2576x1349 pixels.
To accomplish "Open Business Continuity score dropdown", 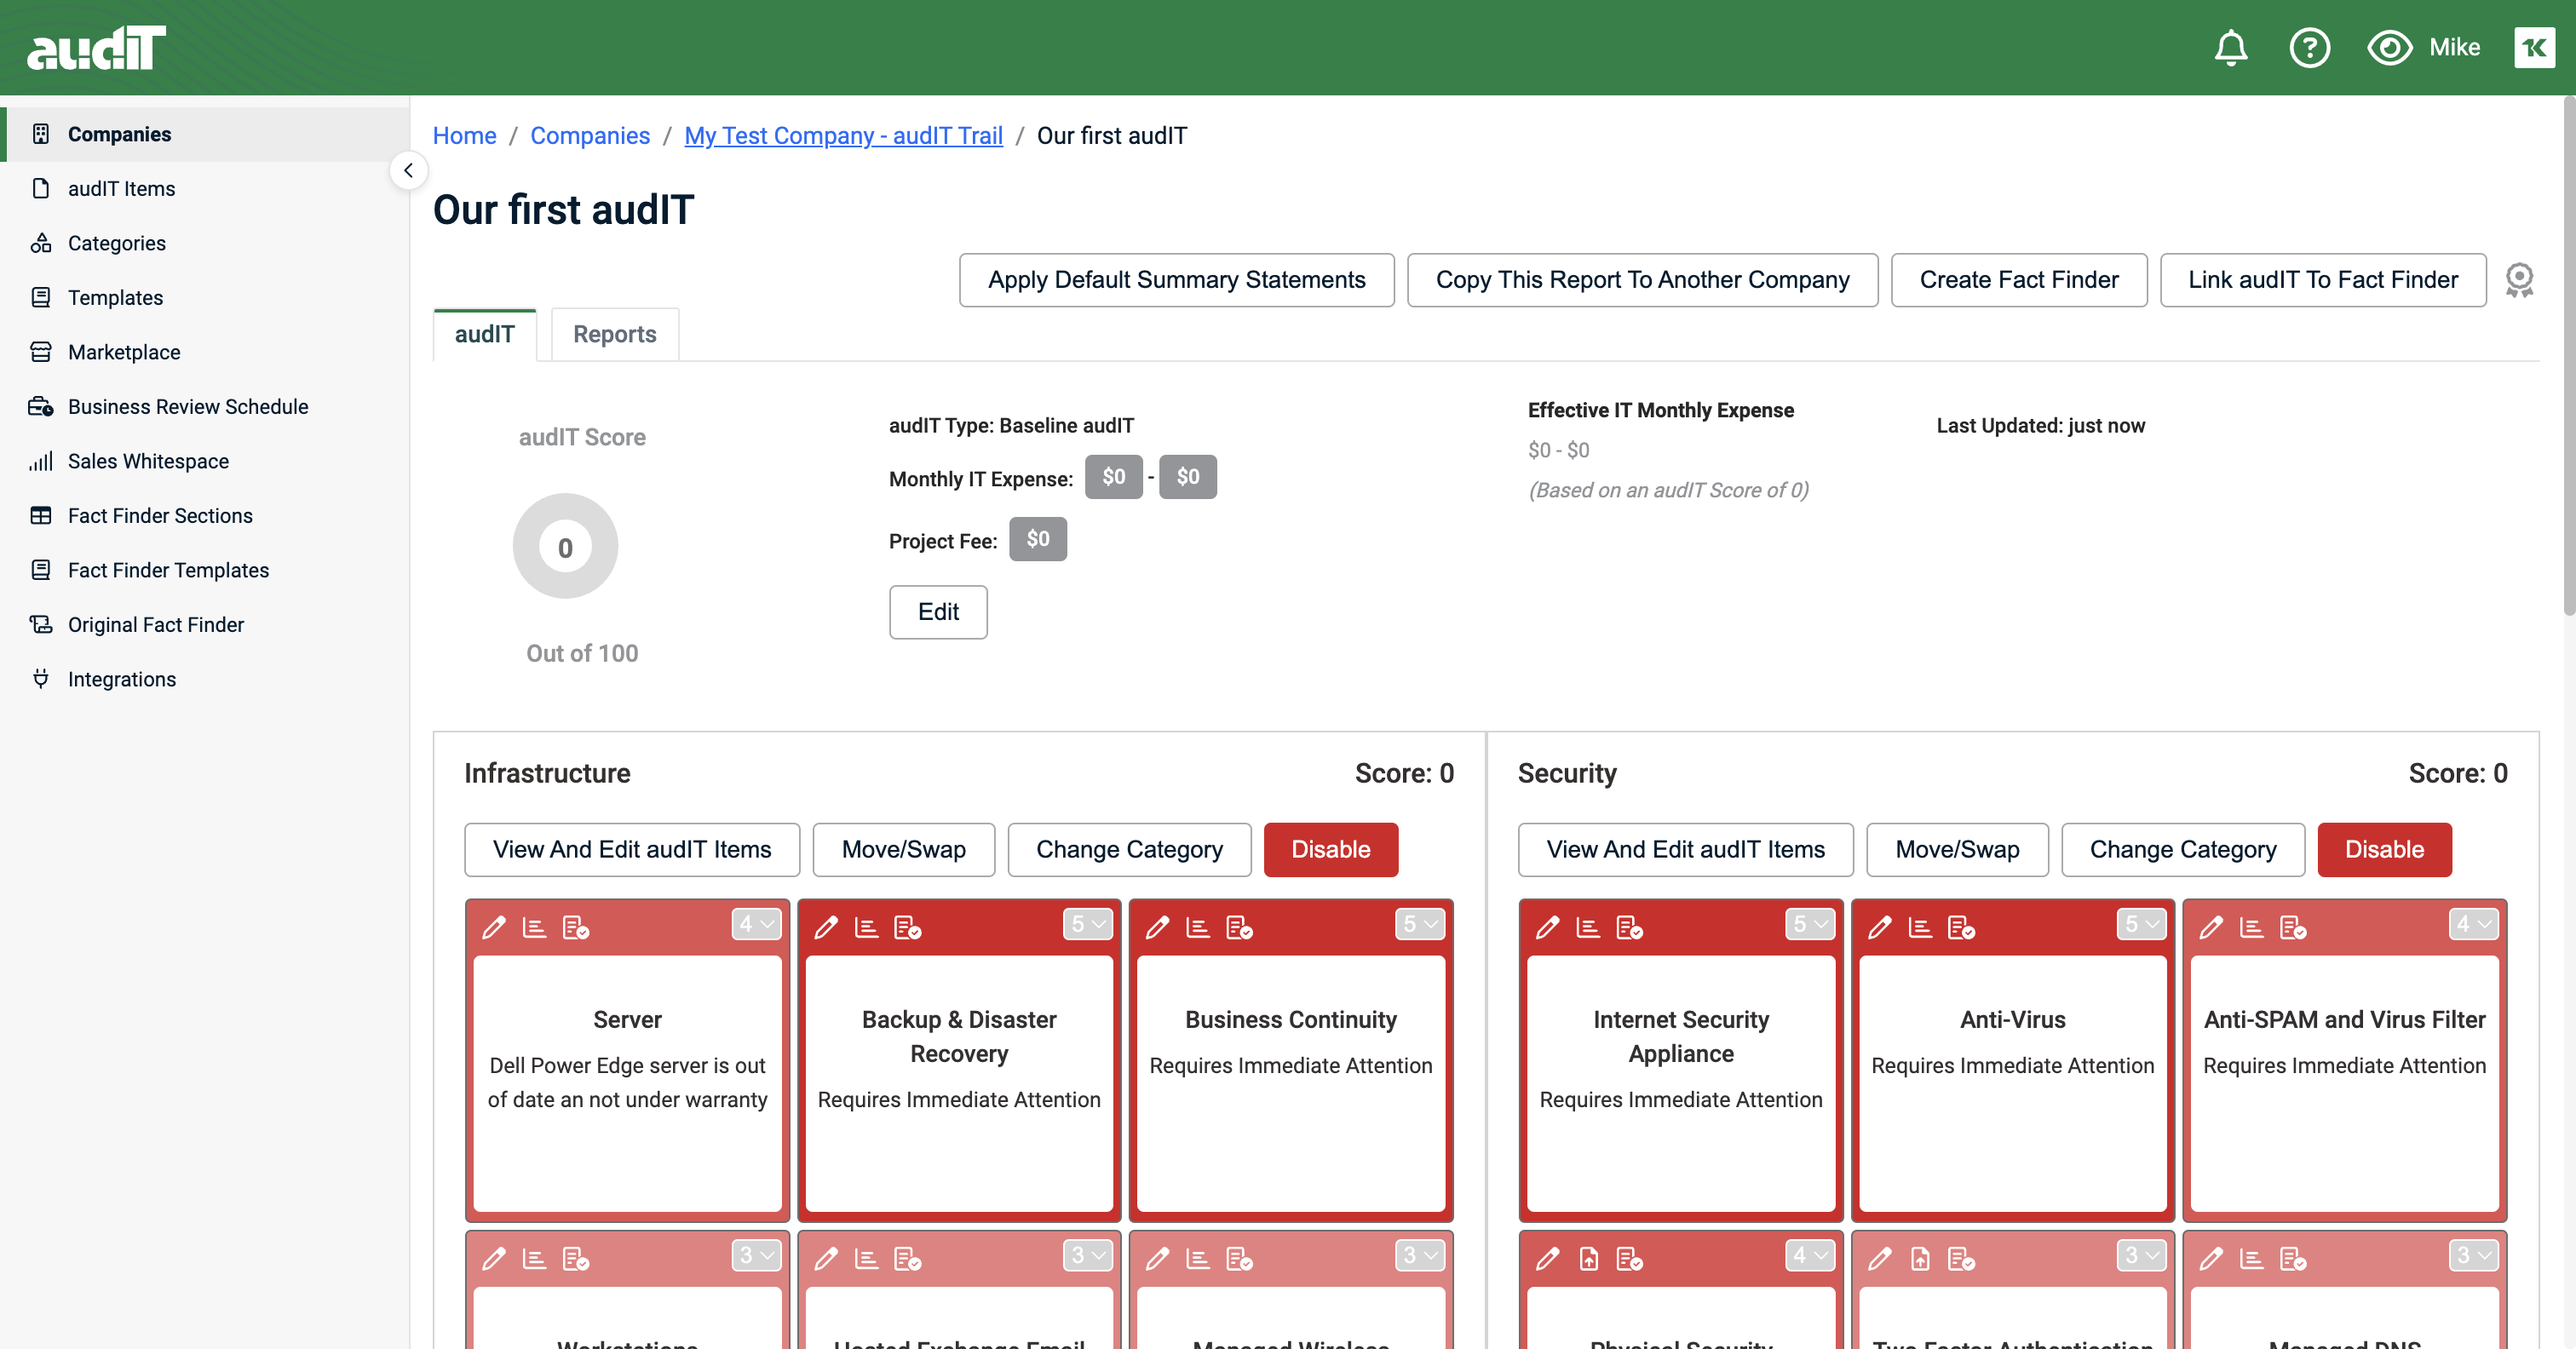I will click(x=1420, y=924).
